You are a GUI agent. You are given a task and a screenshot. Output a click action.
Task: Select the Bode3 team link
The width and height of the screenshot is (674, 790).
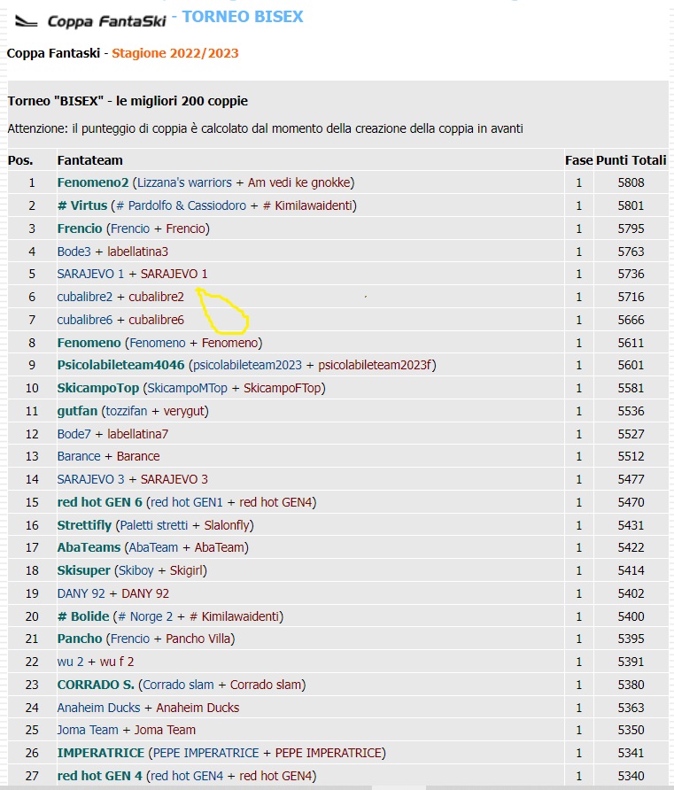tap(74, 252)
